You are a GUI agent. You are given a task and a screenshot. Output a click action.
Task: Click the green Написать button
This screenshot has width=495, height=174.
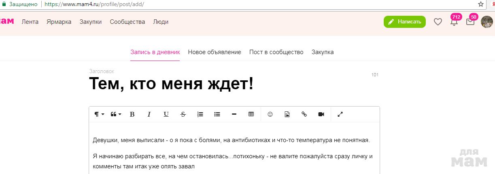[404, 22]
